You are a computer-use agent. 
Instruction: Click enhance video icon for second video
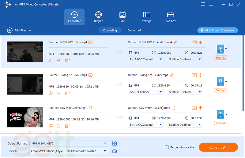67,93
